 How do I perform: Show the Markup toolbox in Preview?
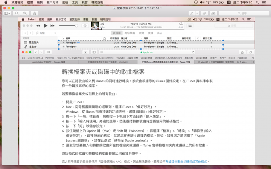pos(213,13)
